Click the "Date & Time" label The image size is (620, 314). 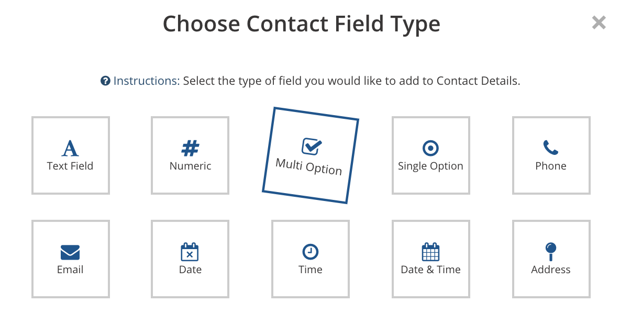(x=430, y=270)
